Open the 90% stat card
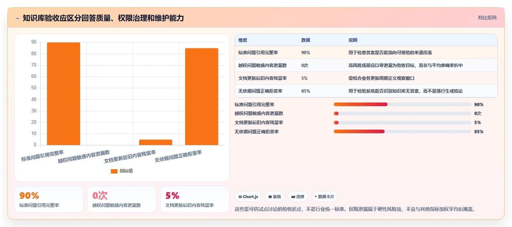Screen dimensions: 512x227 (49, 199)
